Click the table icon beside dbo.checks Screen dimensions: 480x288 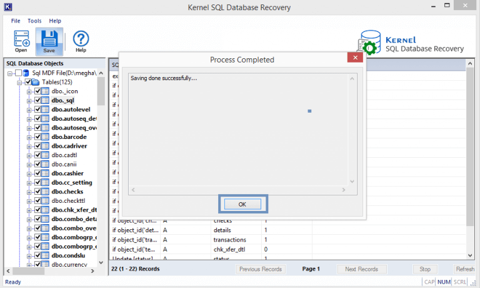click(x=45, y=192)
